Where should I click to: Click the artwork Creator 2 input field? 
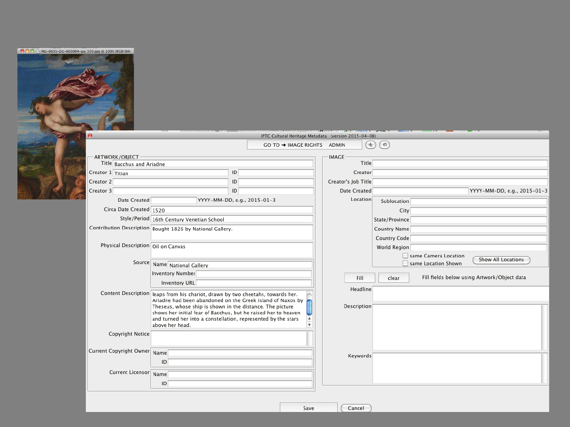(x=171, y=182)
